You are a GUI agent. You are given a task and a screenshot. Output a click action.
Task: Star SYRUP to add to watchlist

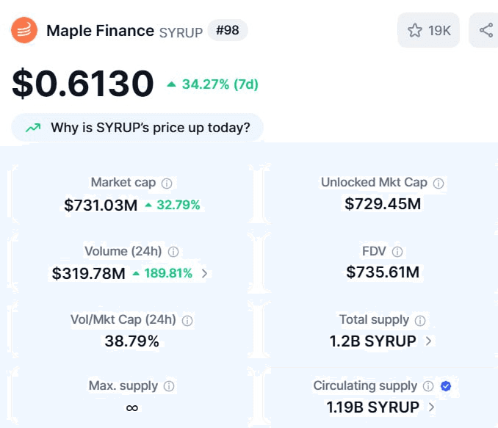[428, 31]
